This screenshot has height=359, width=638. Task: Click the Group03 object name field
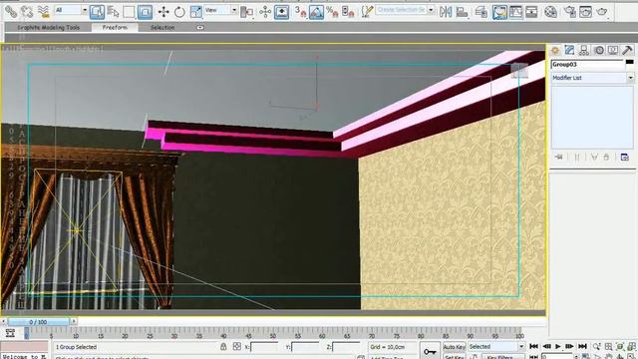pos(587,64)
